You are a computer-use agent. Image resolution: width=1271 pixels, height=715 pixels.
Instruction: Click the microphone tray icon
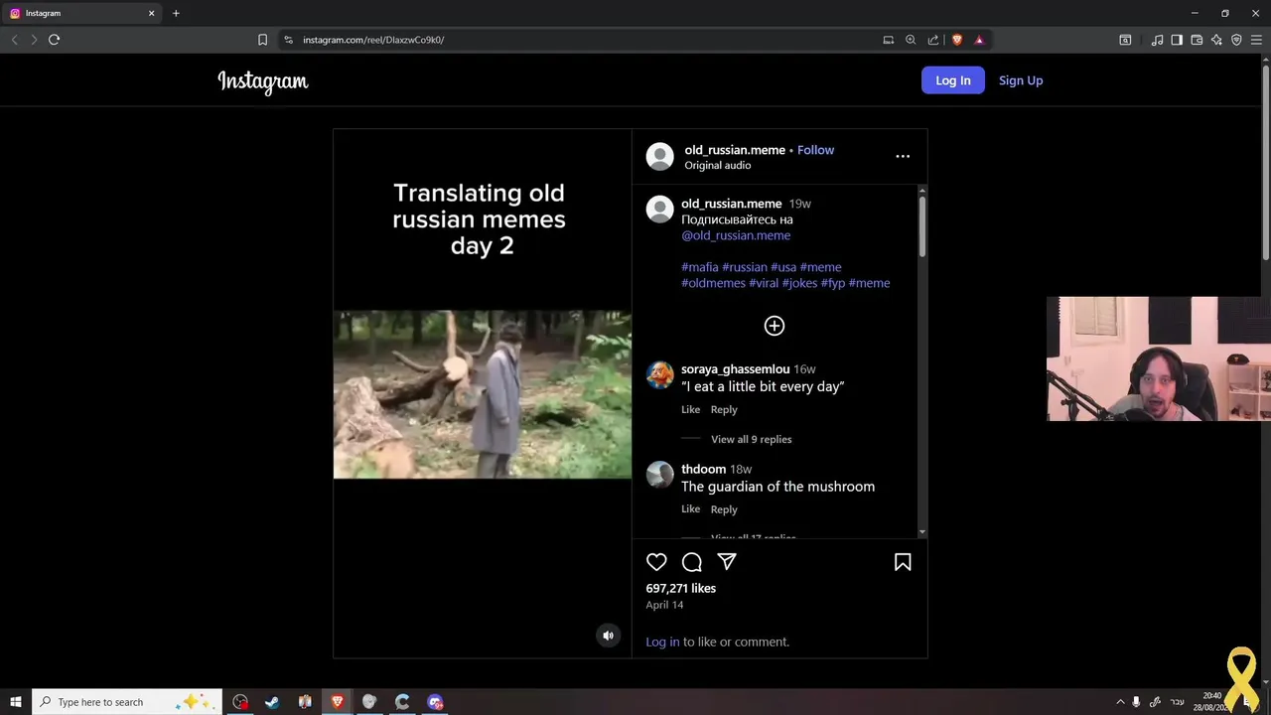[1137, 702]
